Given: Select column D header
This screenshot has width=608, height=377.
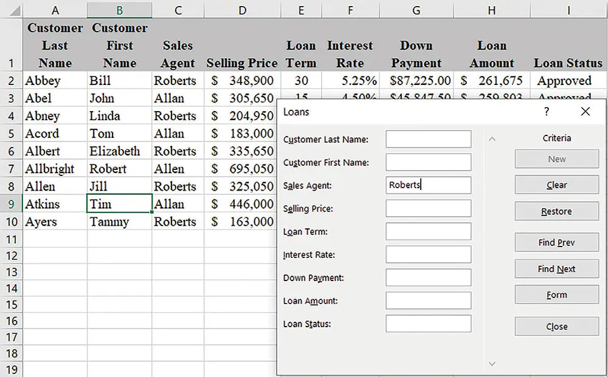Looking at the screenshot, I should [242, 10].
